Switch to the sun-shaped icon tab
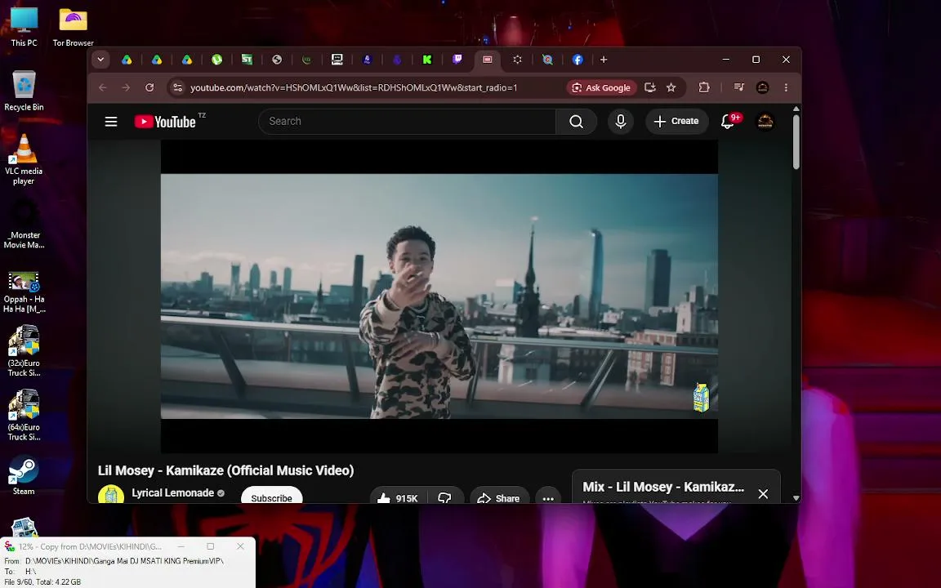This screenshot has height=588, width=941. click(517, 60)
